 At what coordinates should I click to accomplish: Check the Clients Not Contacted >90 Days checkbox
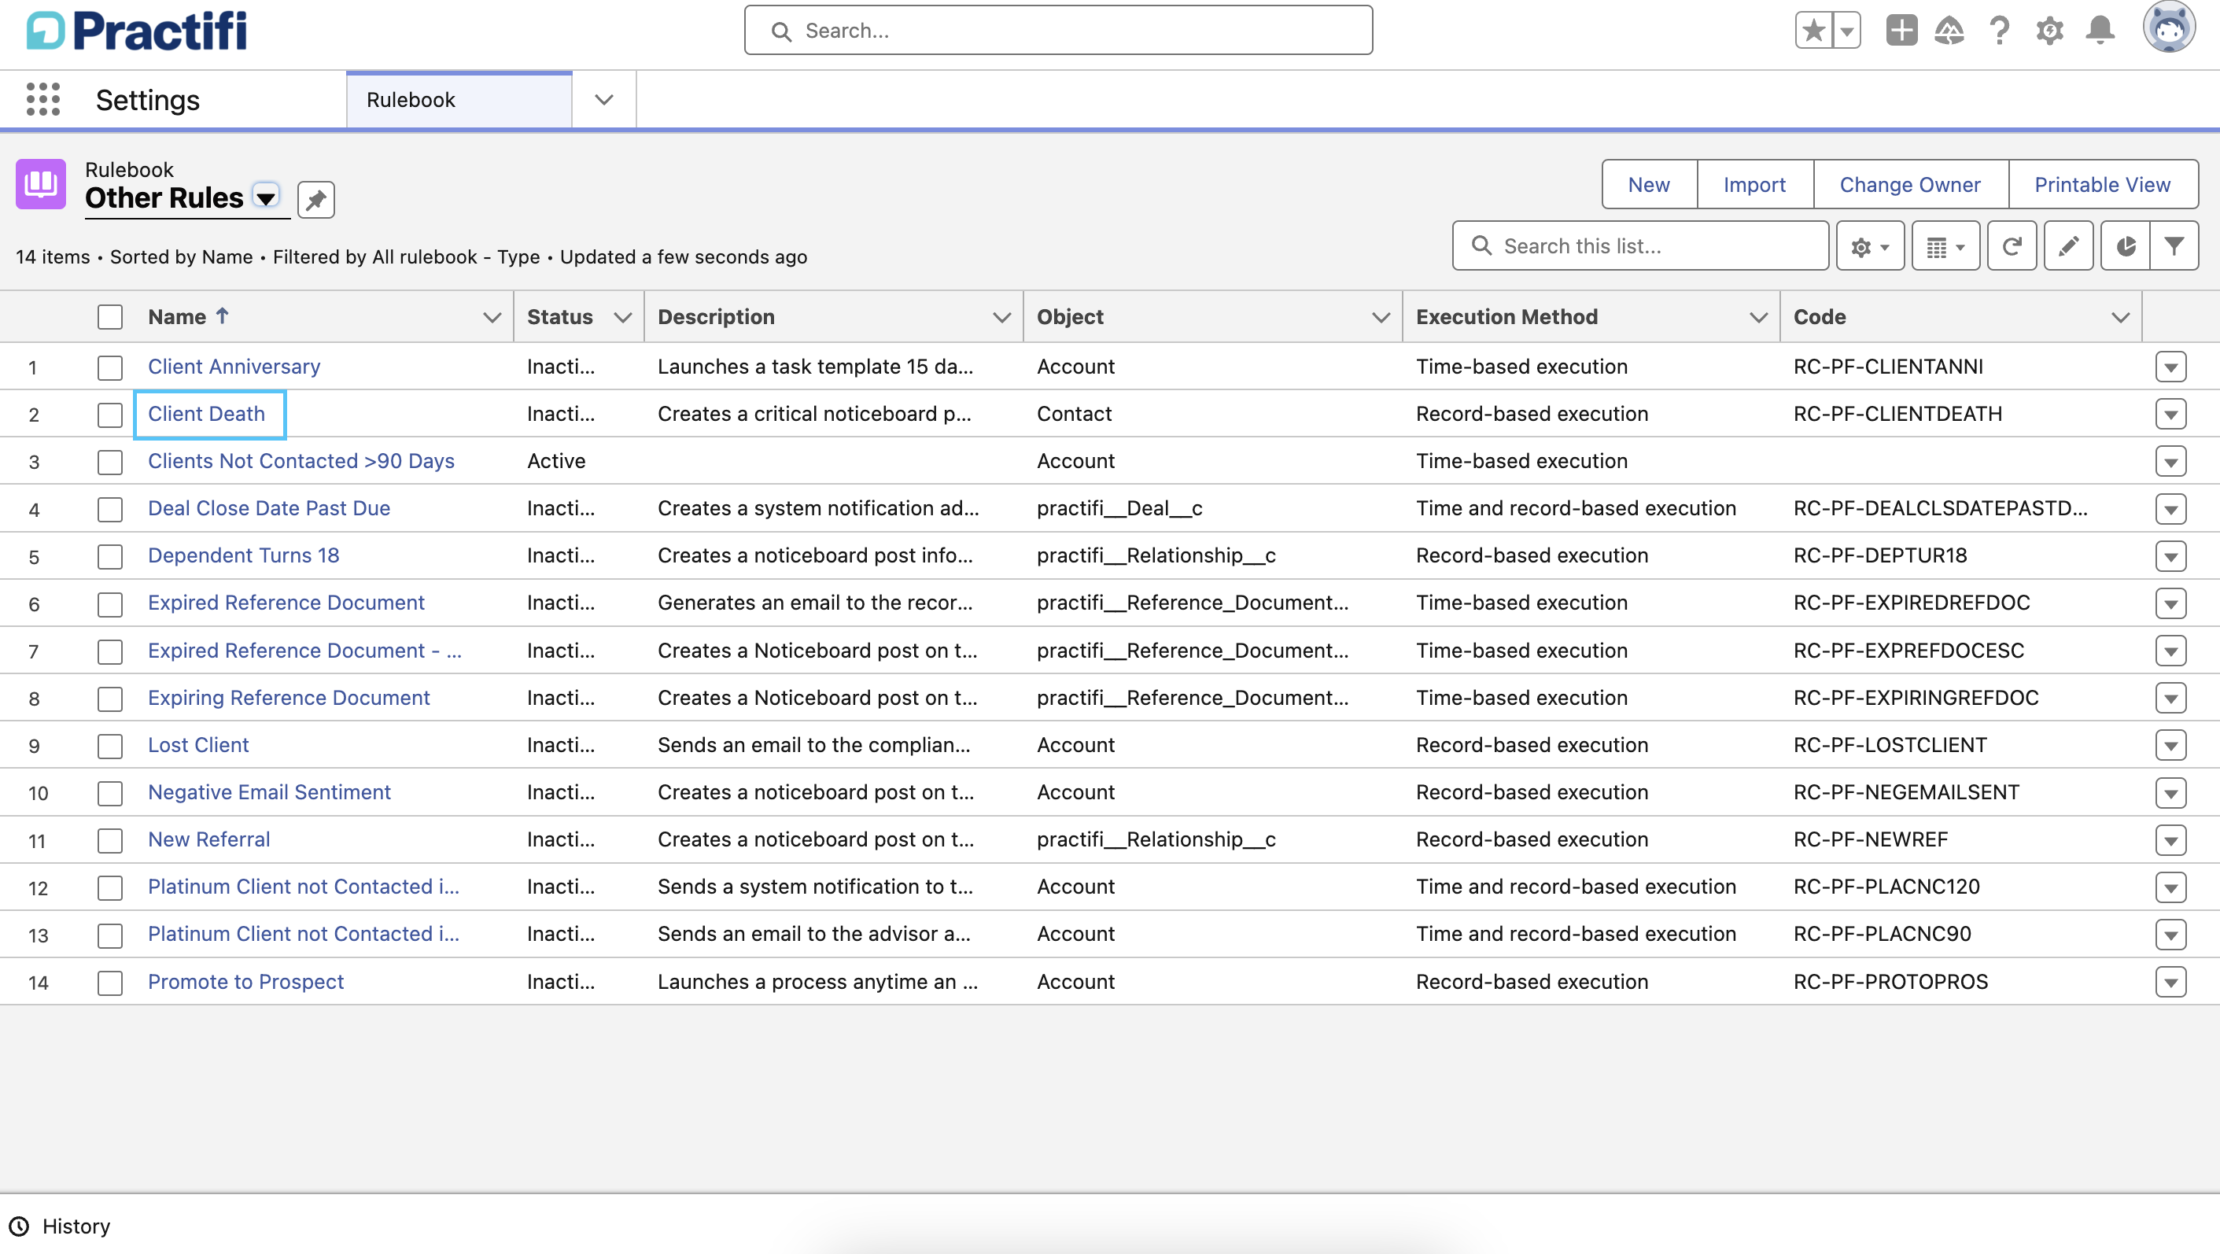(x=110, y=462)
